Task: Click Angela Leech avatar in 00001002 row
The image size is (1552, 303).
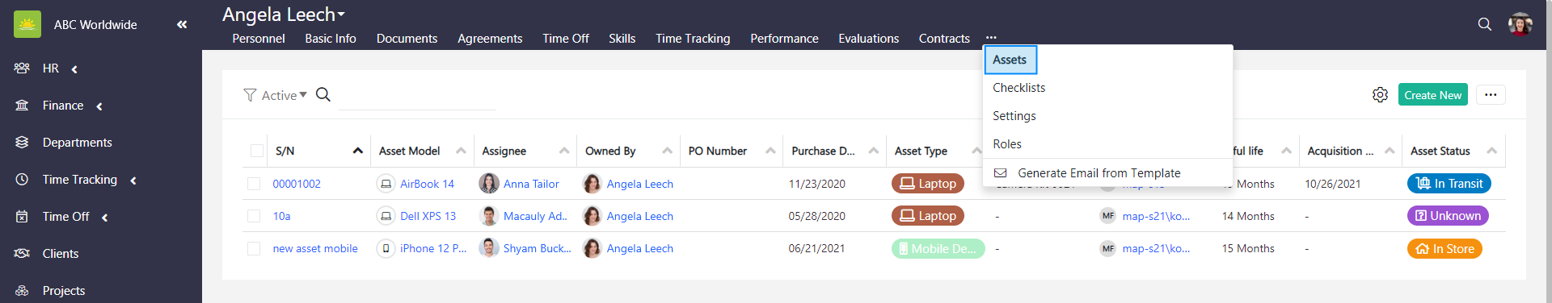Action: 592,184
